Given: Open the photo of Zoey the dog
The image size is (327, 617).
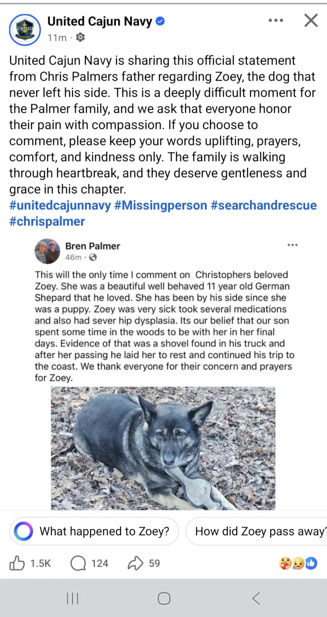Looking at the screenshot, I should (163, 448).
